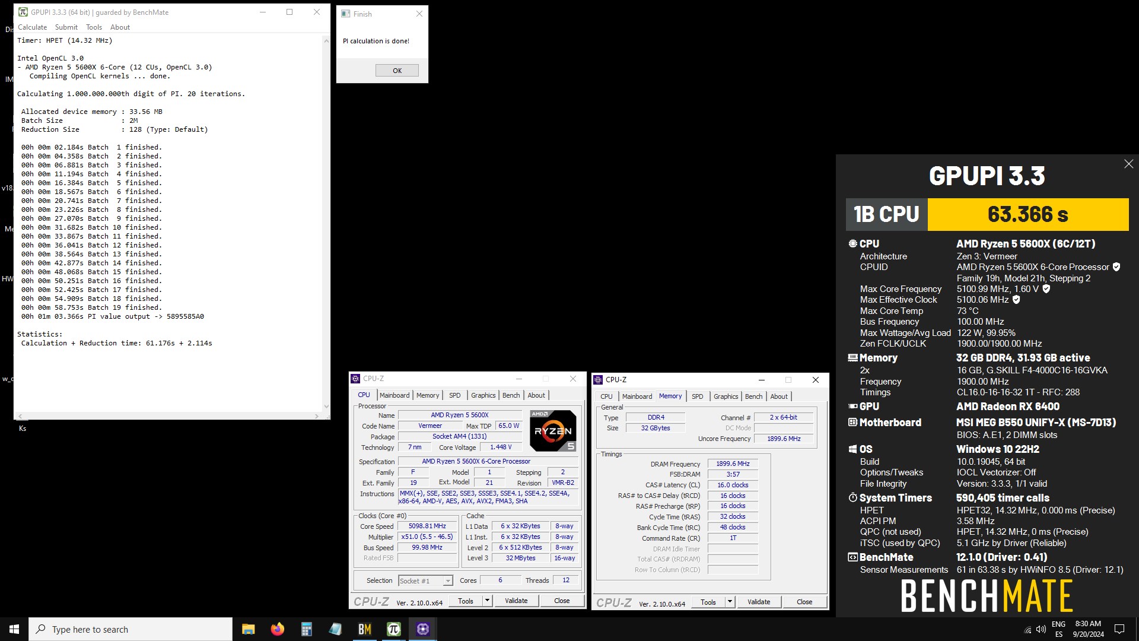Expand Tools dropdown arrow in left CPU-Z window
This screenshot has height=641, width=1139.
(x=487, y=601)
